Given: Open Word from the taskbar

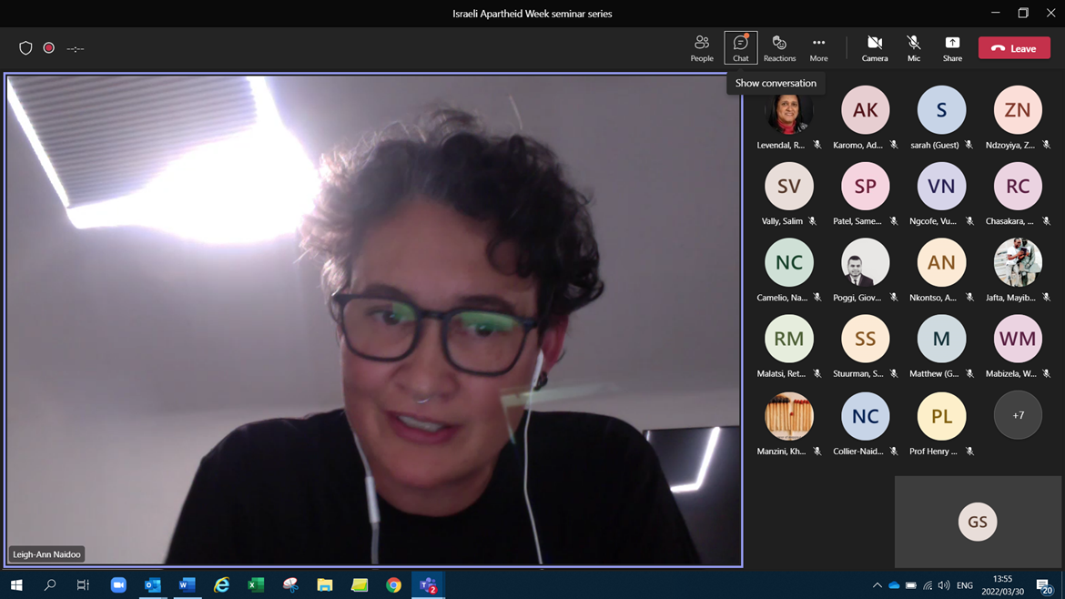Looking at the screenshot, I should tap(188, 584).
